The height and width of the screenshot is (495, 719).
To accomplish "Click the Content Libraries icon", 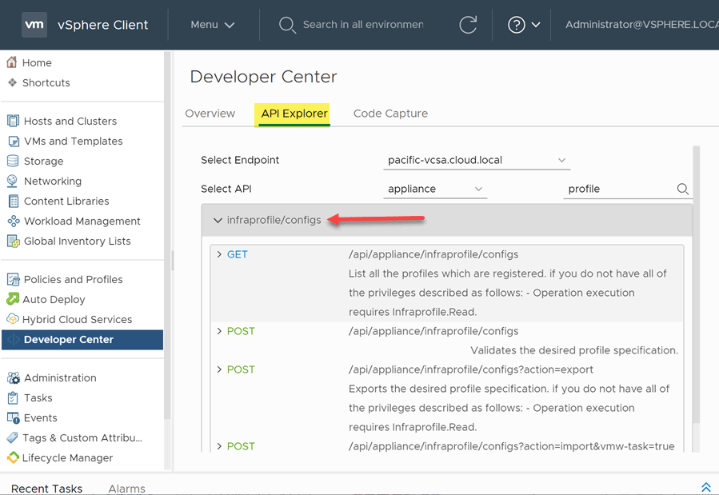I will [14, 202].
